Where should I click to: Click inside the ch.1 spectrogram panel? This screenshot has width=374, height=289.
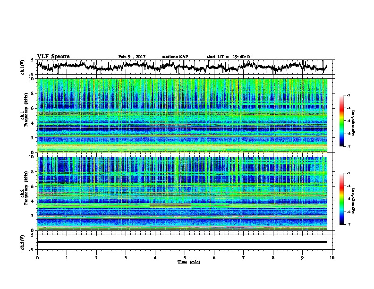(x=182, y=115)
